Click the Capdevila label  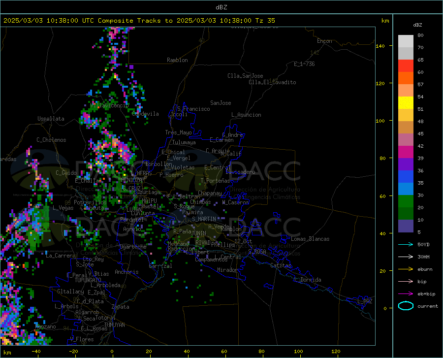pyautogui.click(x=145, y=114)
